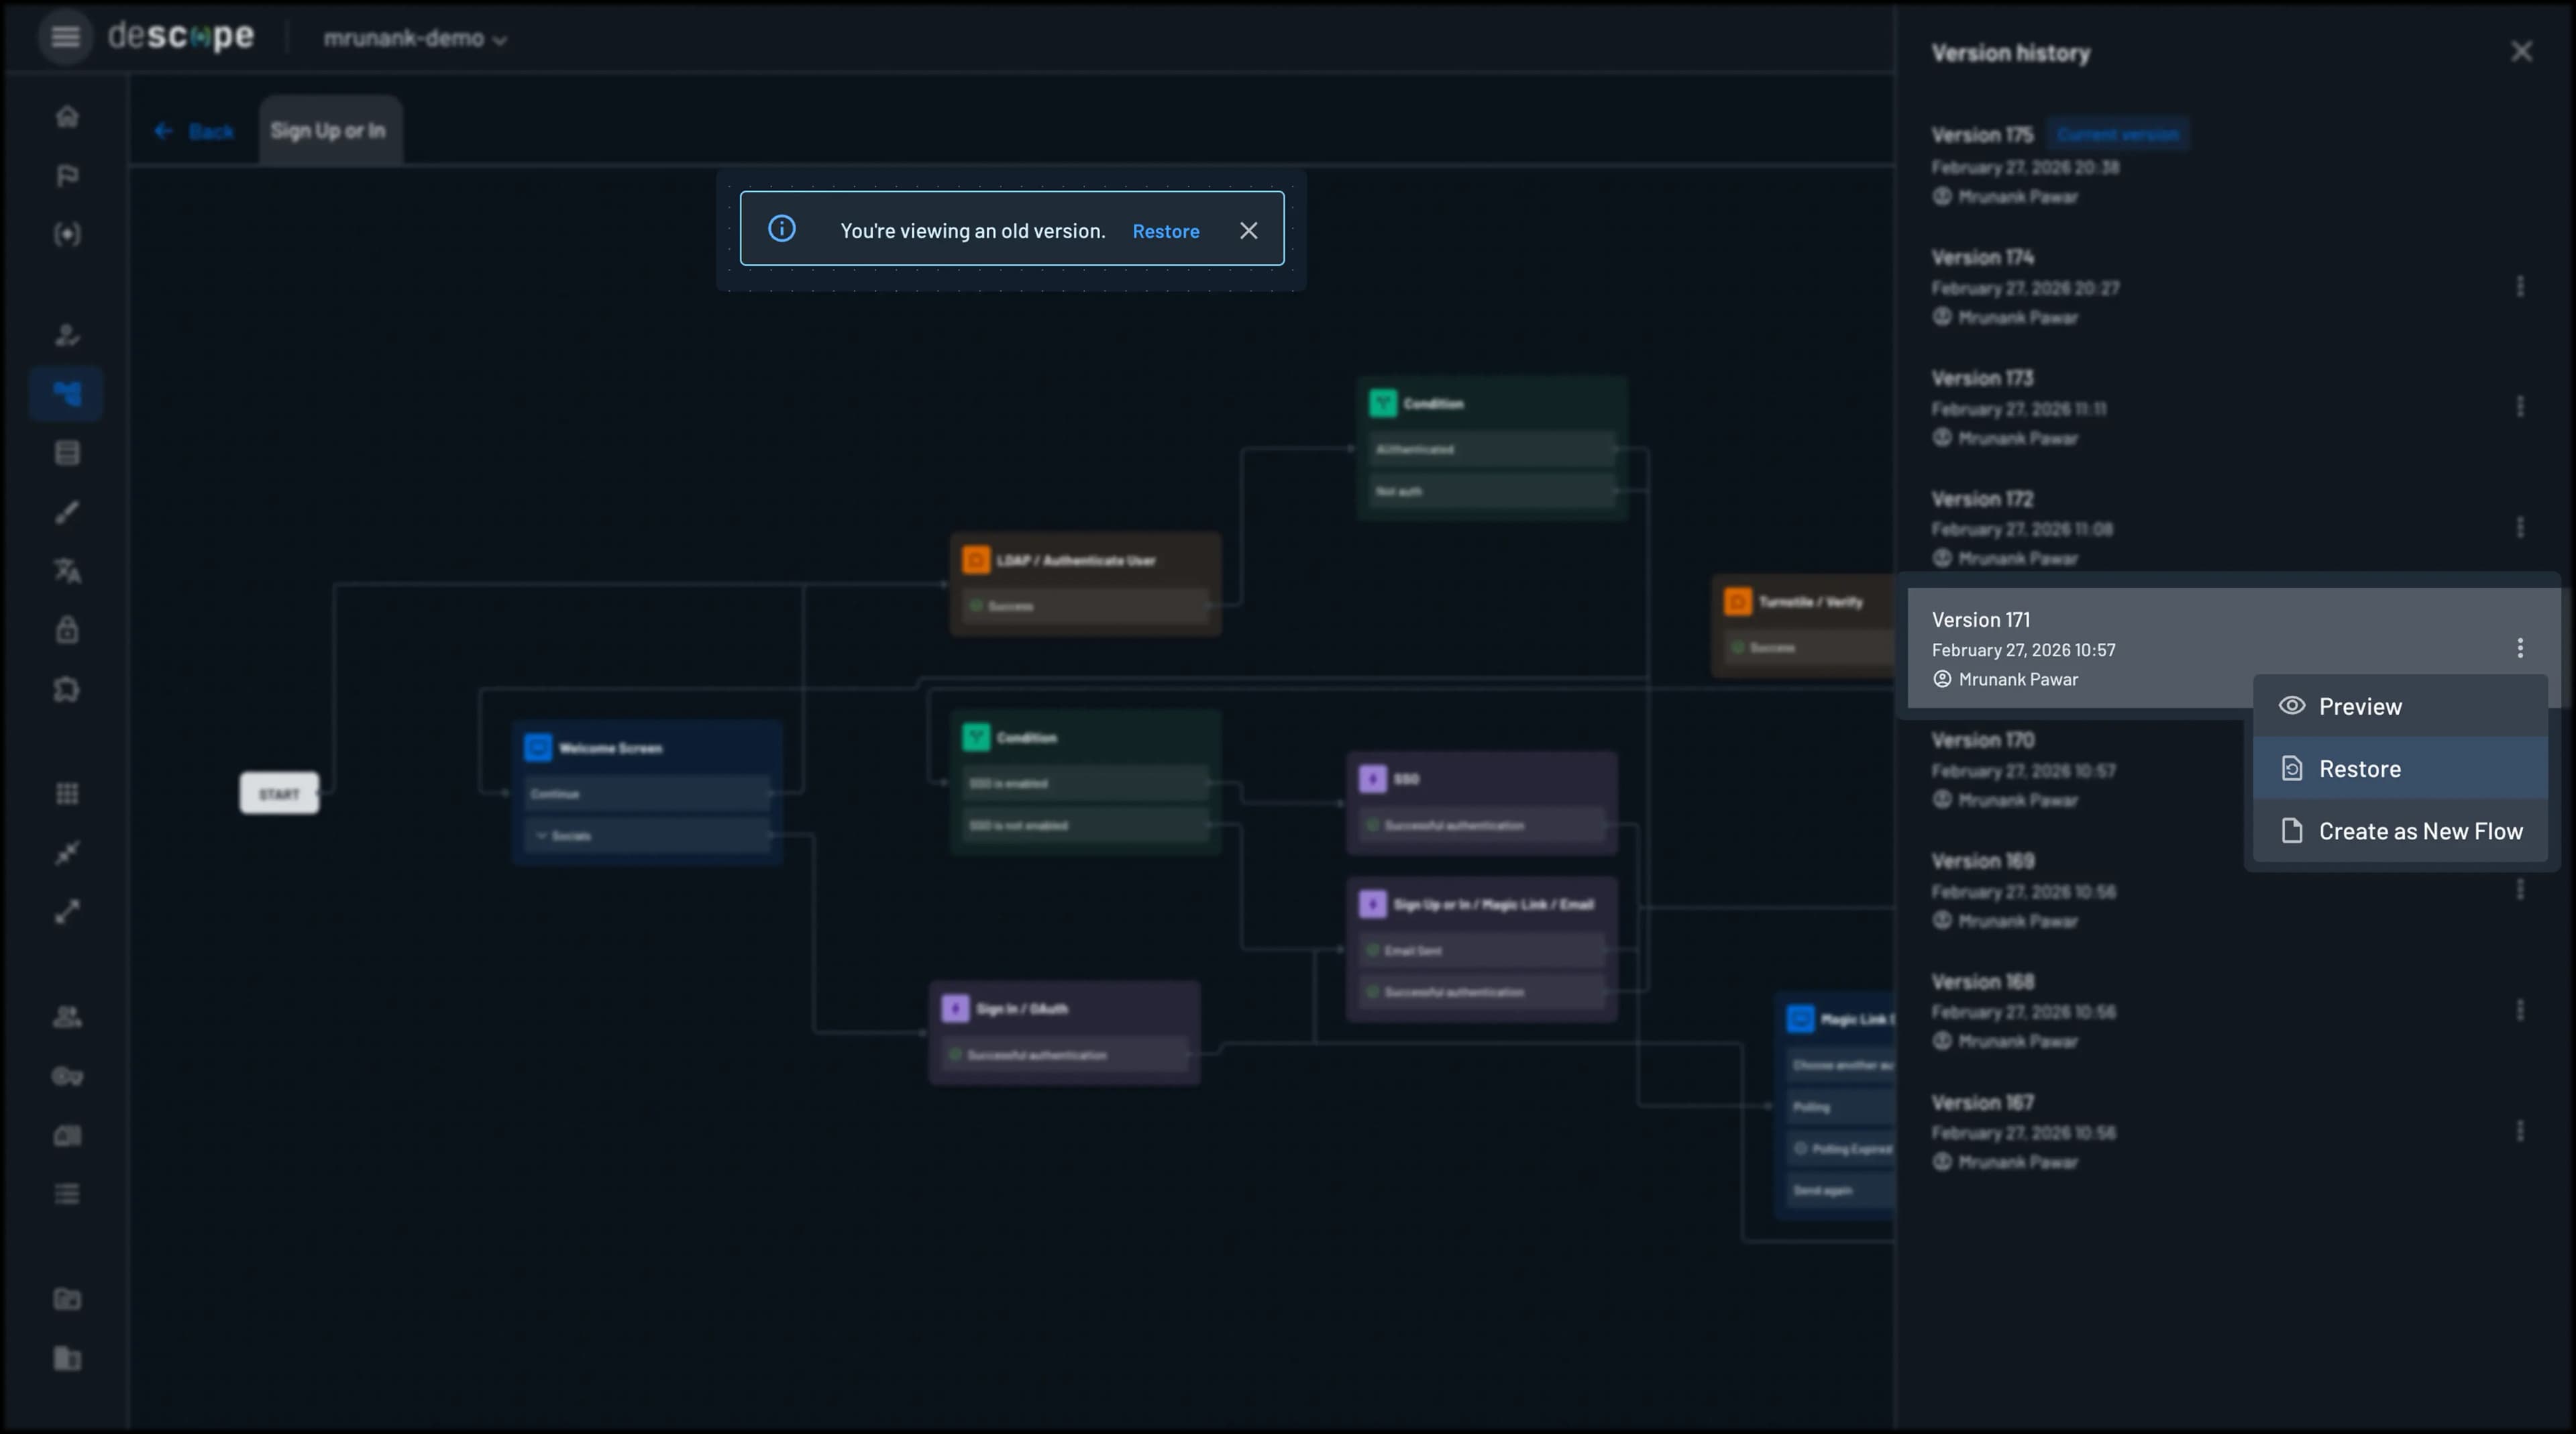Open the apps grid icon

coord(67,793)
